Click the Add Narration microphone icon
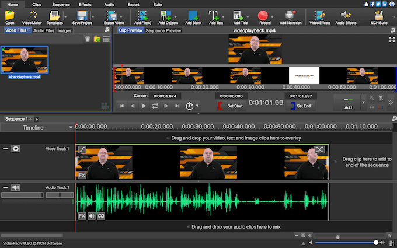 pos(291,16)
